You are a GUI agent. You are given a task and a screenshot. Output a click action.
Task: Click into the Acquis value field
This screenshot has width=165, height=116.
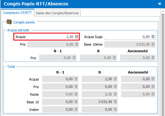click(x=51, y=37)
